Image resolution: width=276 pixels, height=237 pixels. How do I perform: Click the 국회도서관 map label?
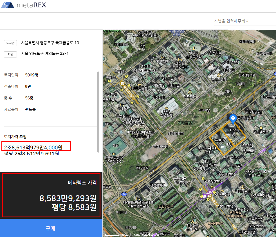pyautogui.click(x=121, y=44)
